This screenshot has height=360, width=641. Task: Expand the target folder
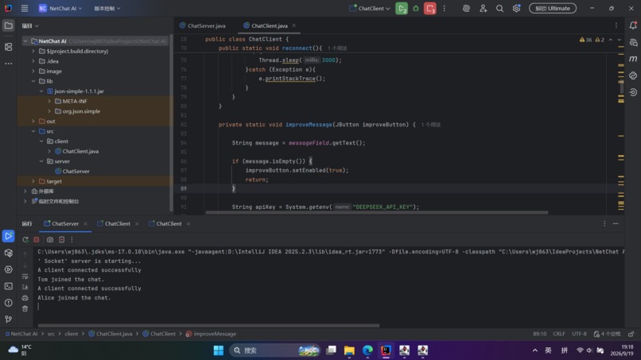(x=33, y=181)
